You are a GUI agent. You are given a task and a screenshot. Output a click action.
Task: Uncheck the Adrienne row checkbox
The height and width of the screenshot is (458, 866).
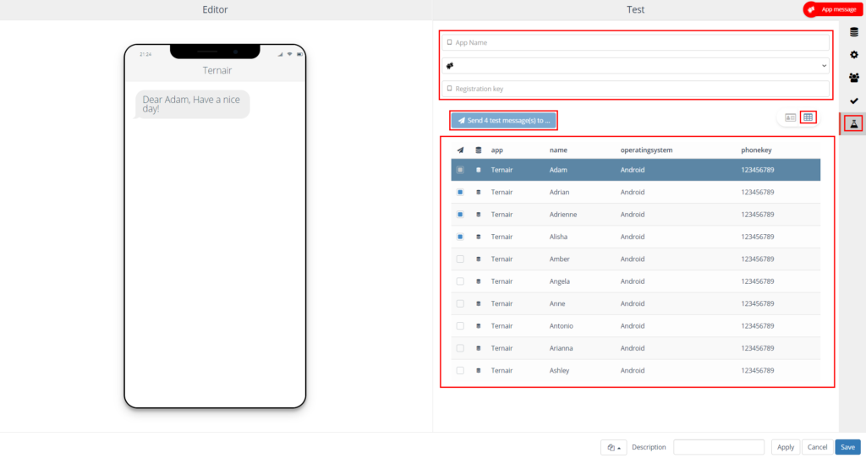(460, 215)
